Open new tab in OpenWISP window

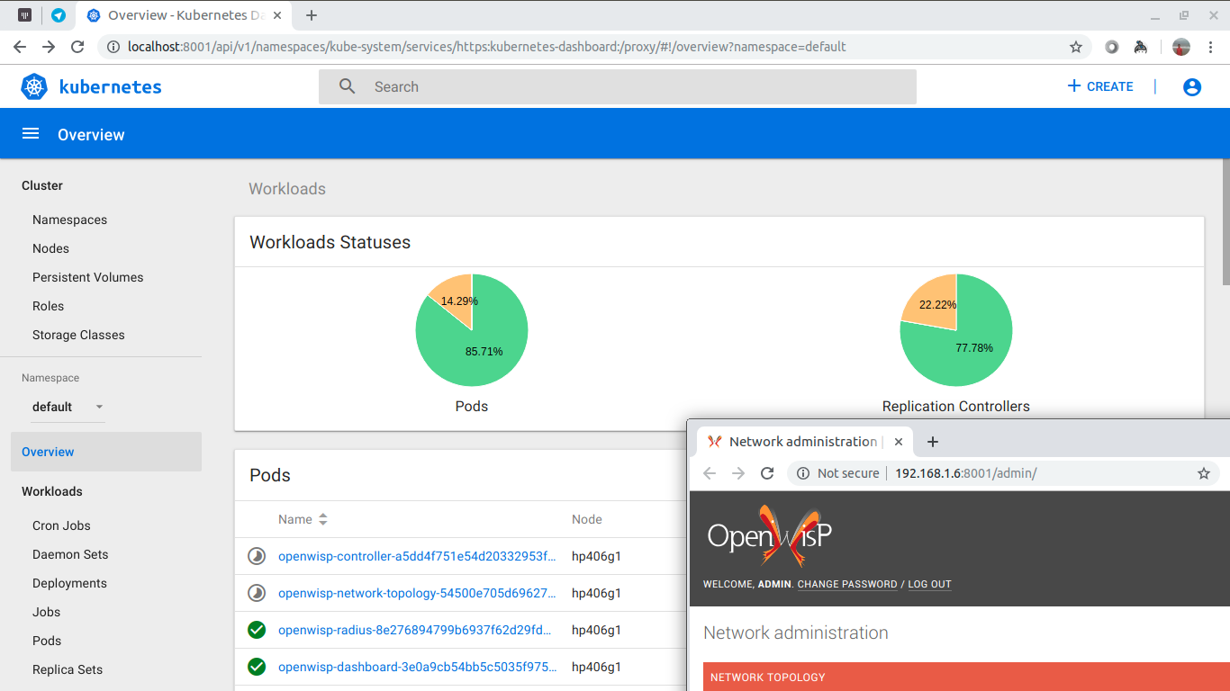point(933,442)
